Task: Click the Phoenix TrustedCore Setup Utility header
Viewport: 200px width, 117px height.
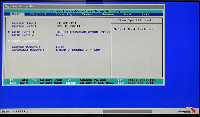Action: pyautogui.click(x=83, y=11)
